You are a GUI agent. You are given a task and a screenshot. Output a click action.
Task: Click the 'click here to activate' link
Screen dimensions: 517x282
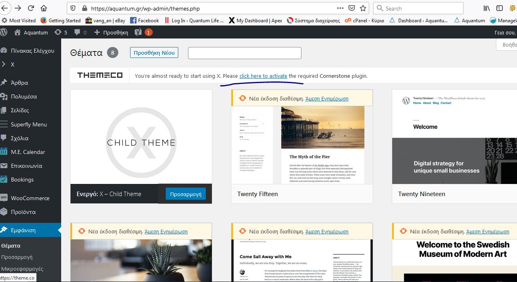coord(263,76)
